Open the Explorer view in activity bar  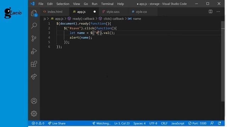click(x=34, y=13)
